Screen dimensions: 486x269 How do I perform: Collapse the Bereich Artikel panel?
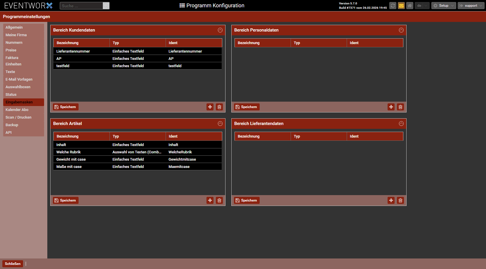[x=220, y=124]
